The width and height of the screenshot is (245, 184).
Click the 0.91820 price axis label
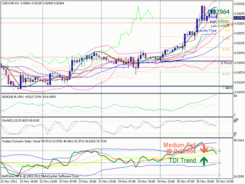239,63
